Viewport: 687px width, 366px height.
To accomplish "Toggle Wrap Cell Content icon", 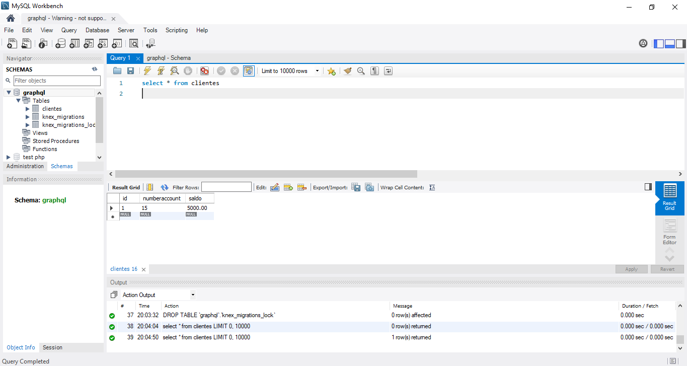I will point(432,187).
